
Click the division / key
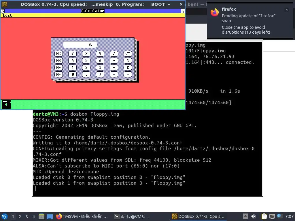point(114,54)
